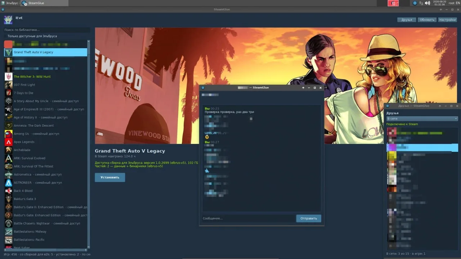The width and height of the screenshot is (461, 259).
Task: Click the A Story About My Uncle icon
Action: point(8,101)
